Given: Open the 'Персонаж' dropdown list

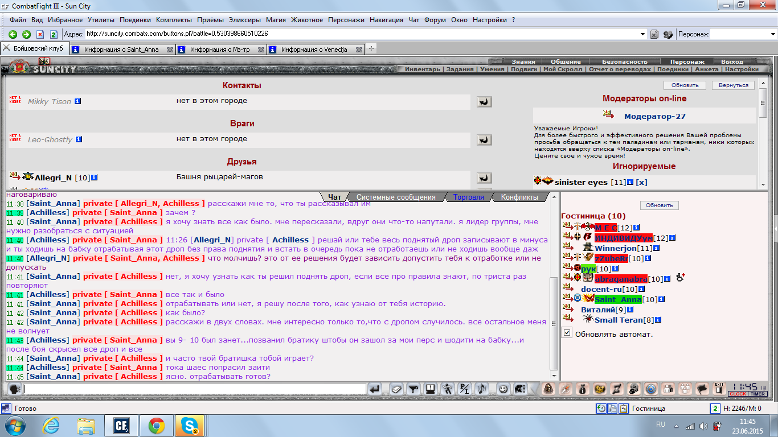Looking at the screenshot, I should pos(772,34).
